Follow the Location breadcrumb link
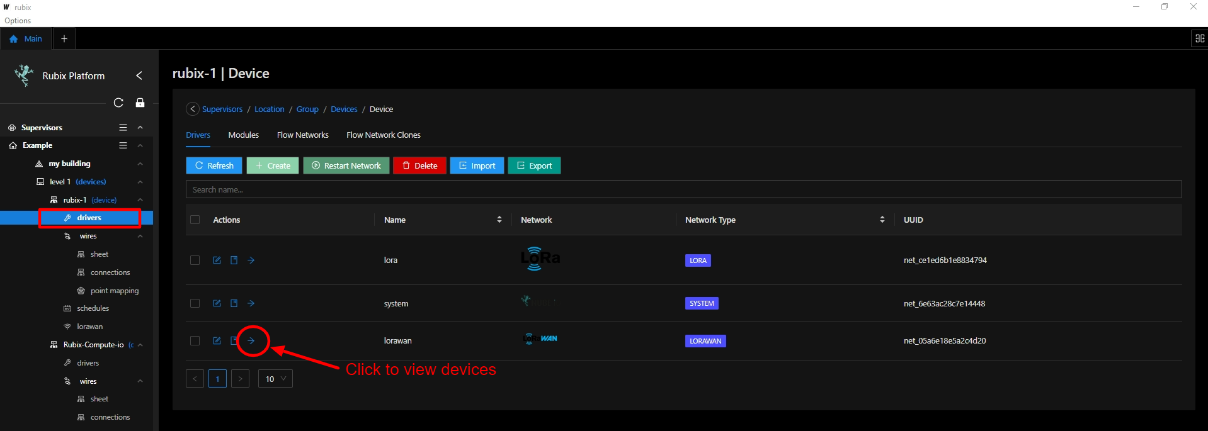Image resolution: width=1208 pixels, height=431 pixels. point(270,109)
